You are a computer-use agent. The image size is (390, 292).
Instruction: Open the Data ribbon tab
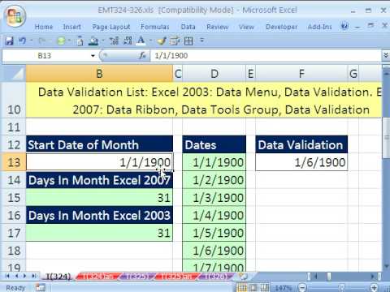[x=188, y=27]
